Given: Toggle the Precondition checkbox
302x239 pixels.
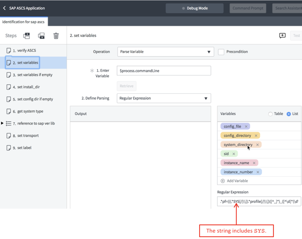Looking at the screenshot, I should 221,52.
